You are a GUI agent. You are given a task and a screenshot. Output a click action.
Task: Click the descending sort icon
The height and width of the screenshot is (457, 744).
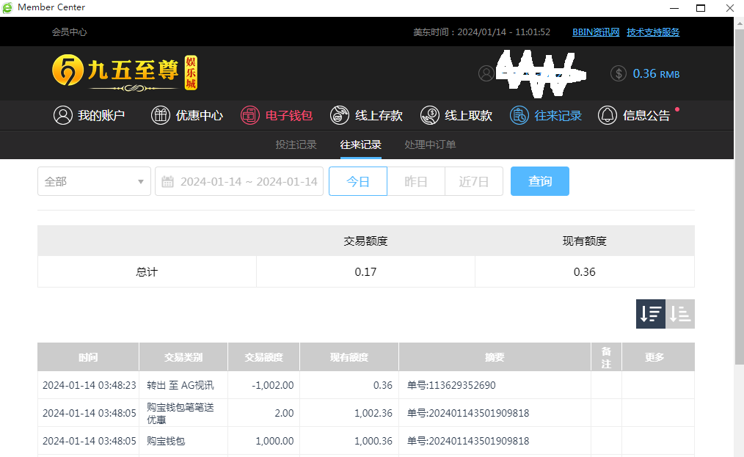pos(650,314)
